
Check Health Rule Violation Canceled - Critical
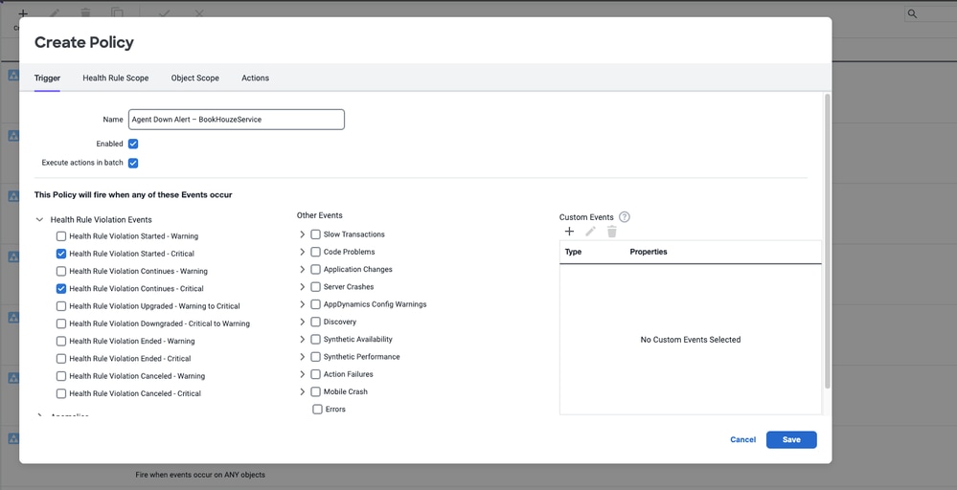61,393
